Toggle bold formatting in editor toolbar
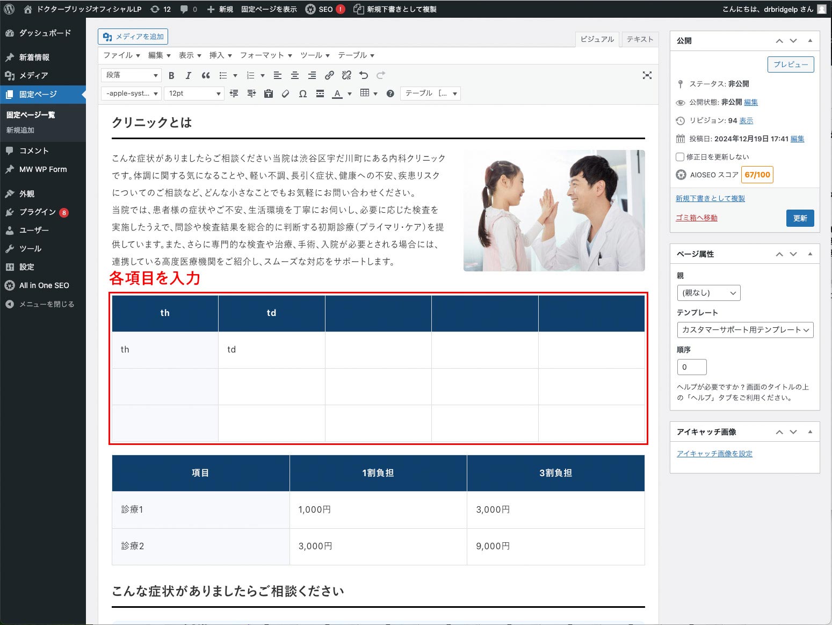The image size is (832, 625). pos(171,75)
